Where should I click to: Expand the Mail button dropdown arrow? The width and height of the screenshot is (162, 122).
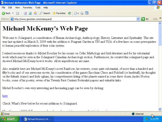tap(78, 13)
